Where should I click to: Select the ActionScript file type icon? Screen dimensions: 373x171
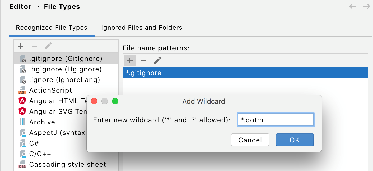coord(22,90)
